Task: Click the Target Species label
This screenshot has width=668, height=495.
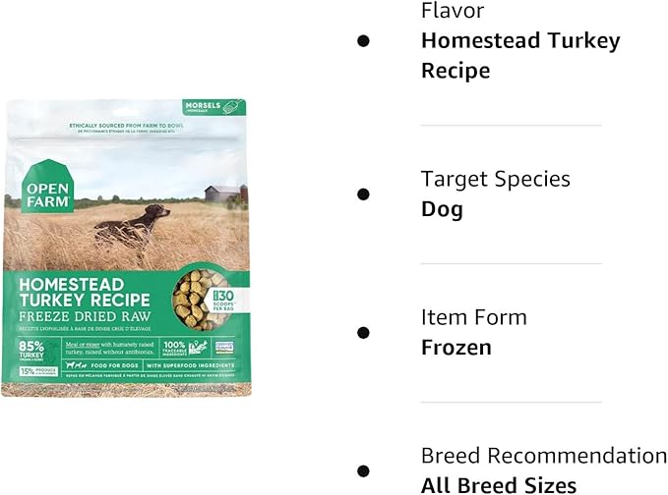Action: (x=495, y=179)
